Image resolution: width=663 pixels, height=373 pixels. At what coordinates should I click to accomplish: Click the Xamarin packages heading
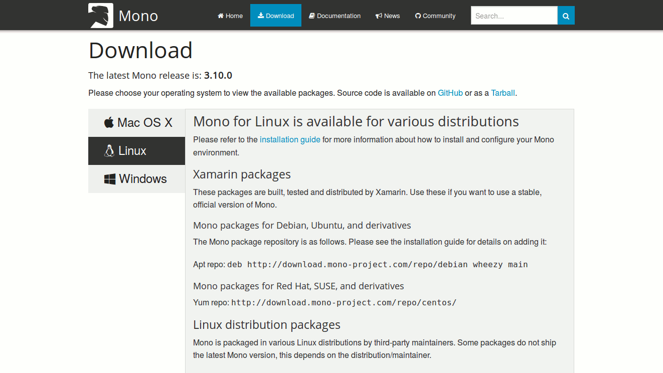point(242,174)
